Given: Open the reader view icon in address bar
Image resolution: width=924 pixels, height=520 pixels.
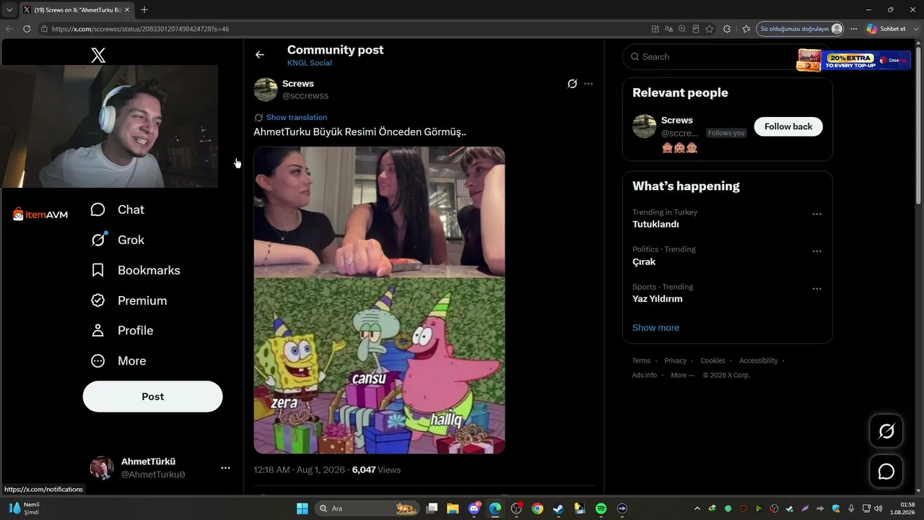Looking at the screenshot, I should coord(696,29).
